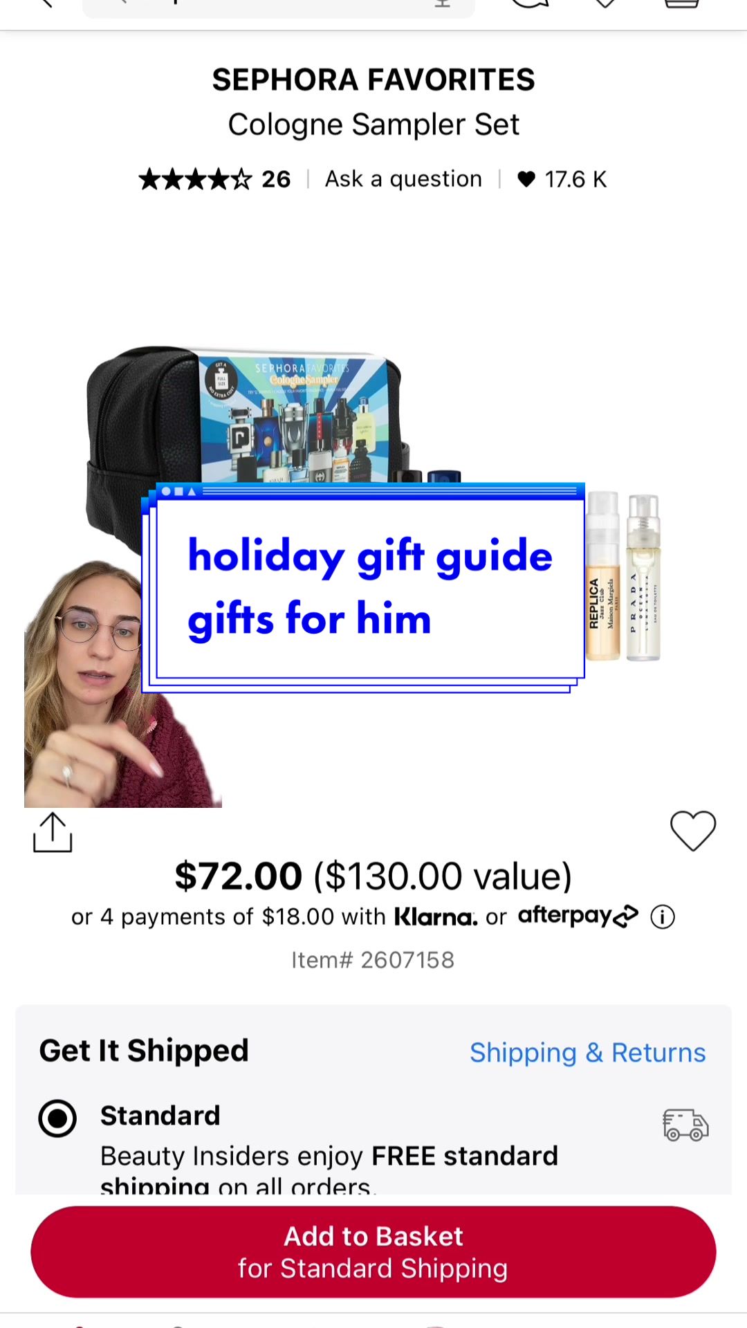The width and height of the screenshot is (747, 1328).
Task: View the star rating reviews
Action: click(214, 179)
